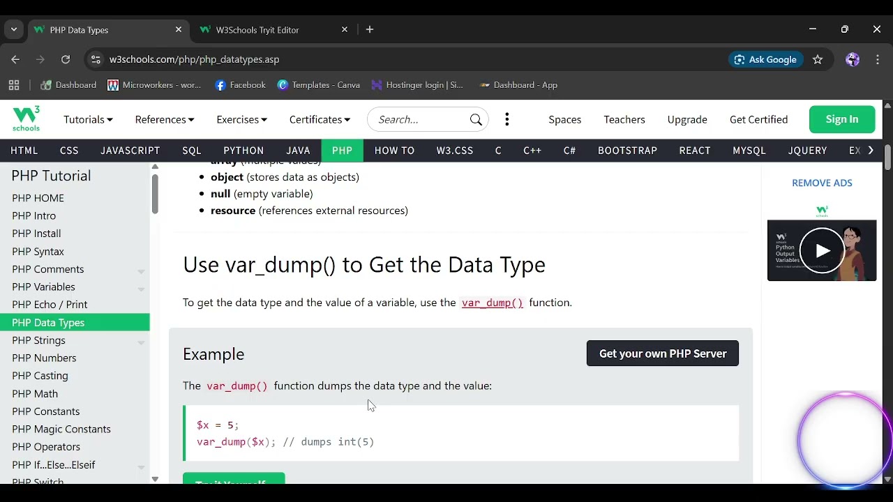This screenshot has height=502, width=893.
Task: Click the sidebar scrollbar thumb
Action: point(155,194)
